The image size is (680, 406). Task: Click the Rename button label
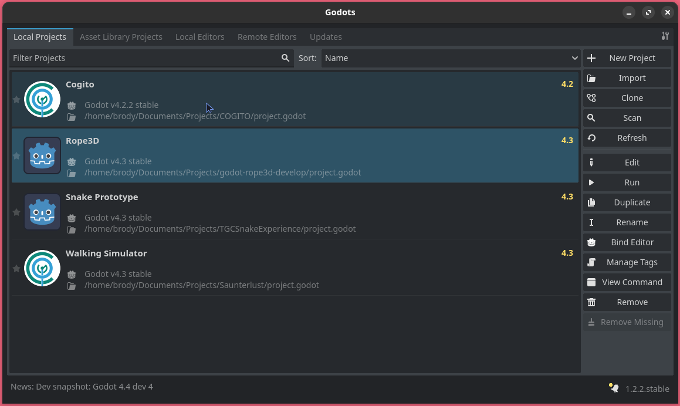click(x=632, y=222)
